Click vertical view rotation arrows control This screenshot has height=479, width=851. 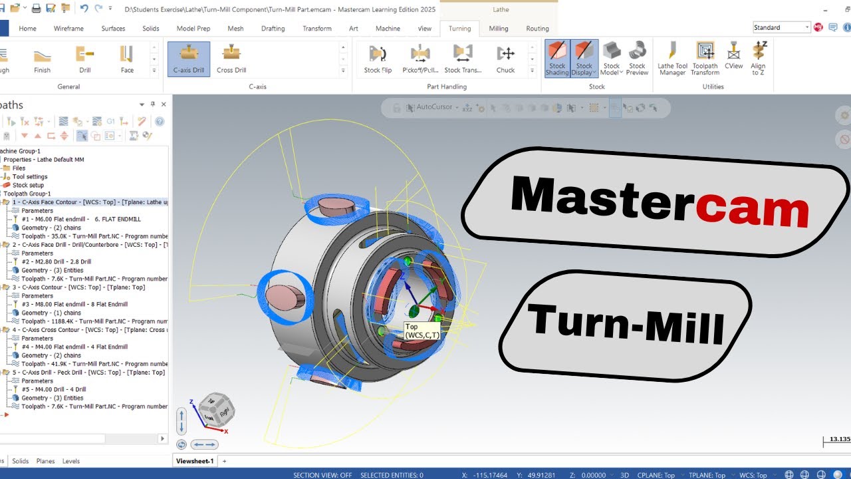pyautogui.click(x=182, y=421)
